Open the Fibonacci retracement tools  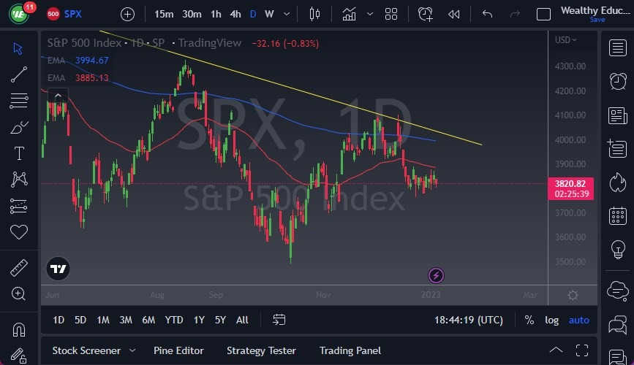(18, 101)
